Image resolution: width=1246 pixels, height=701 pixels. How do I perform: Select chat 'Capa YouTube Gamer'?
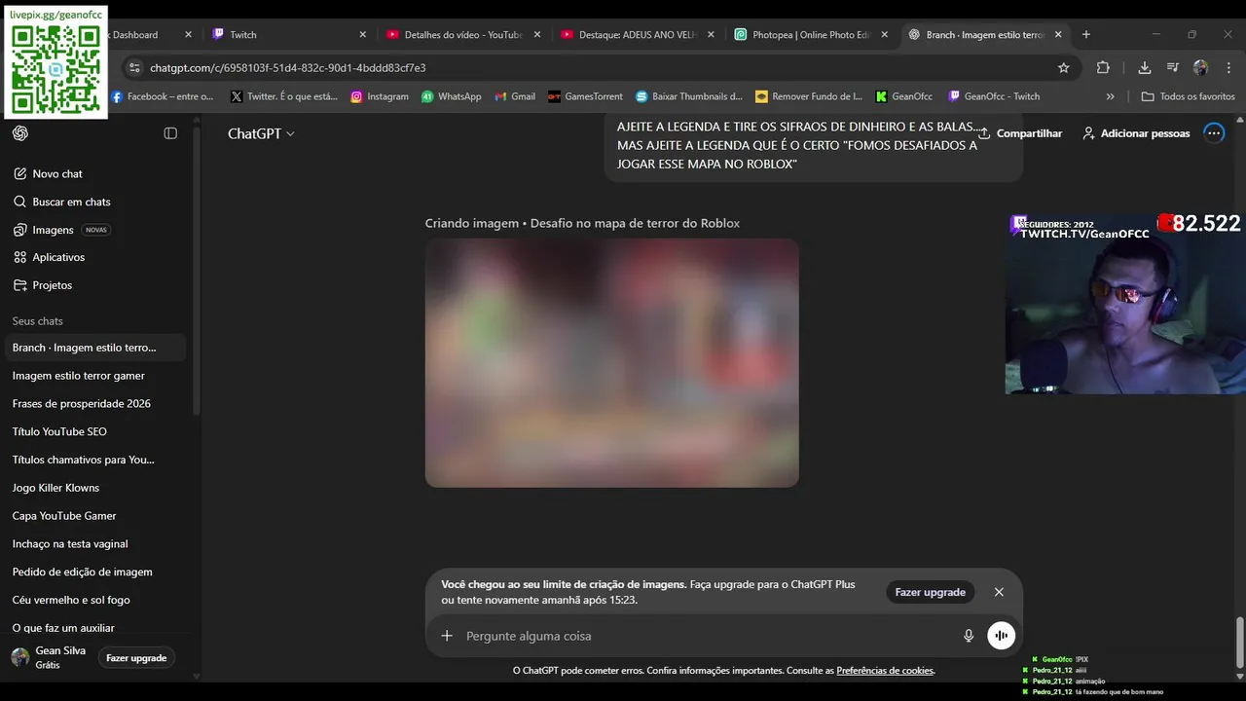point(93,516)
